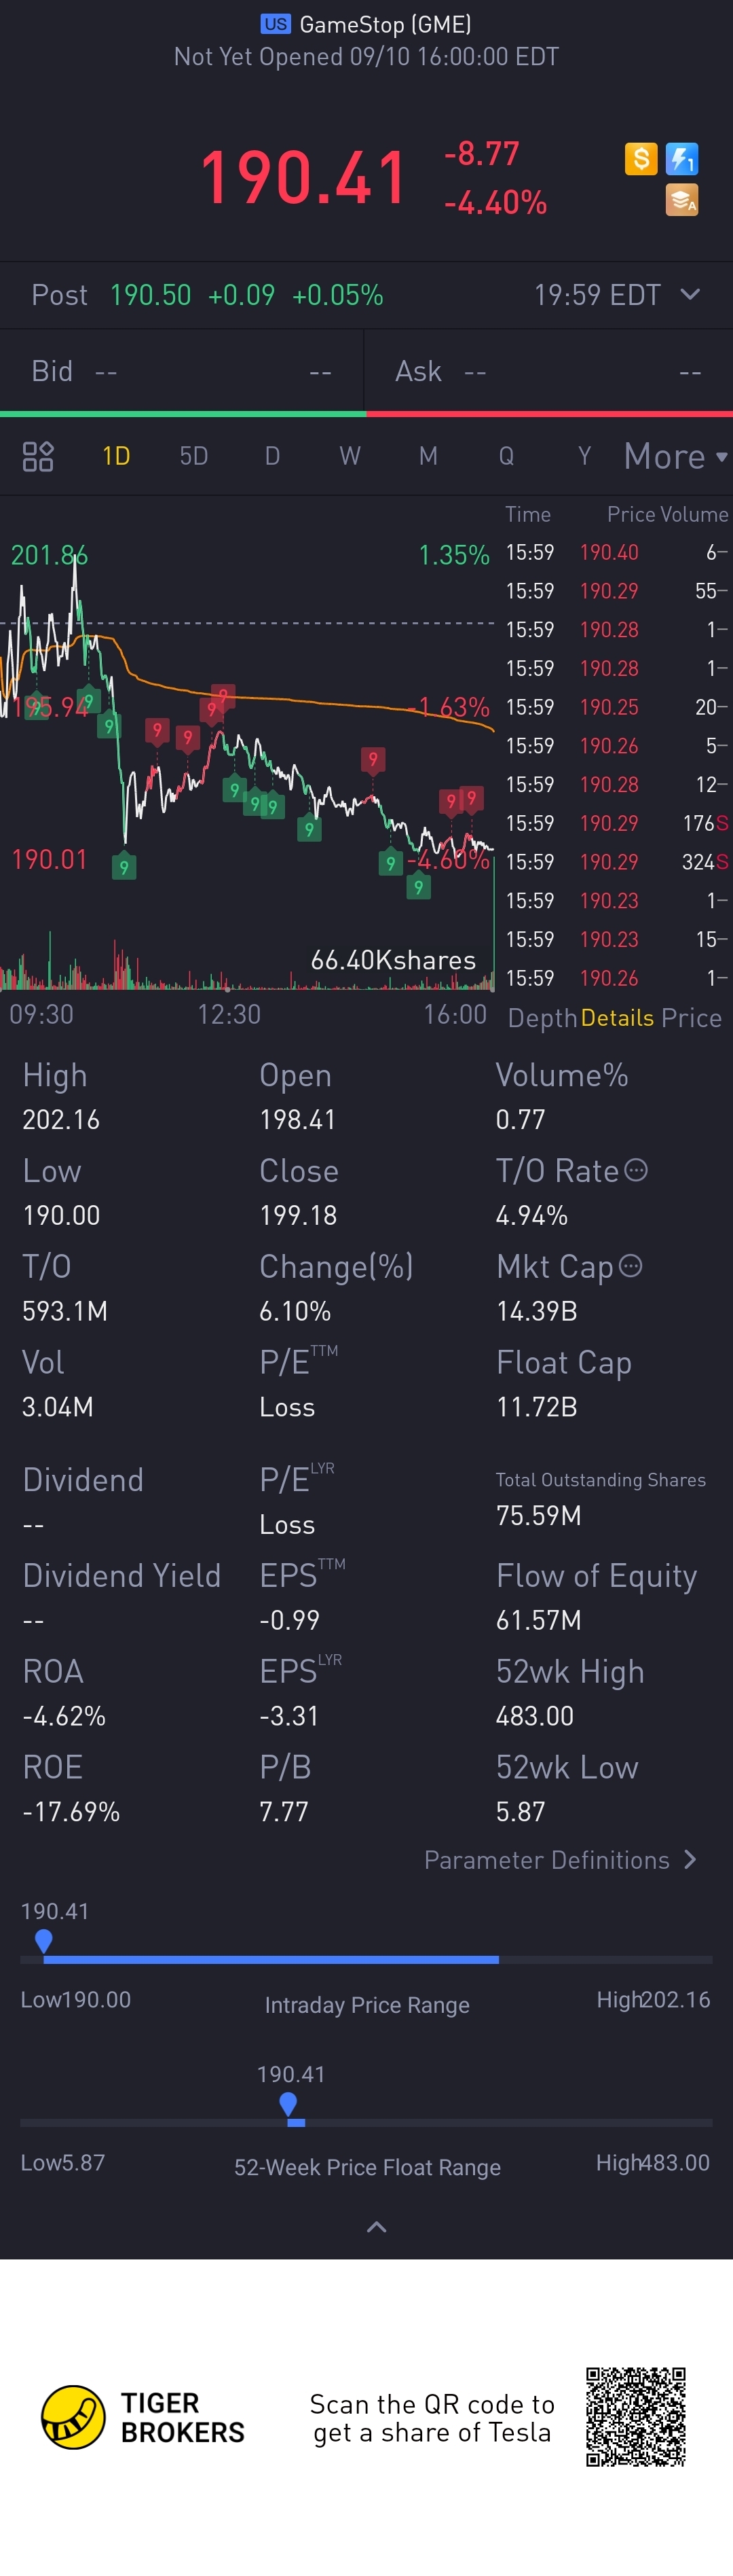This screenshot has width=733, height=2576.
Task: Tap the Tiger Brokers logo
Action: [73, 2417]
